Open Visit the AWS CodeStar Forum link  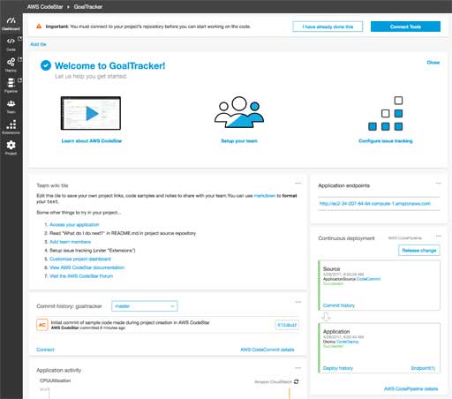(x=81, y=276)
